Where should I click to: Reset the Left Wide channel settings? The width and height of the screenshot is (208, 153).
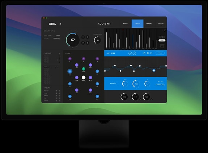point(151,53)
